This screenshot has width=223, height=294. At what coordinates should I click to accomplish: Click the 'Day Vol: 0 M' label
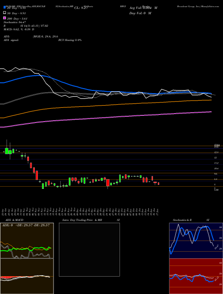click(x=140, y=13)
